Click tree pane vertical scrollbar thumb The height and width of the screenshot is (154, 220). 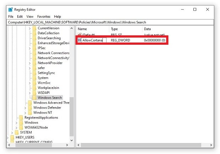click(x=72, y=117)
